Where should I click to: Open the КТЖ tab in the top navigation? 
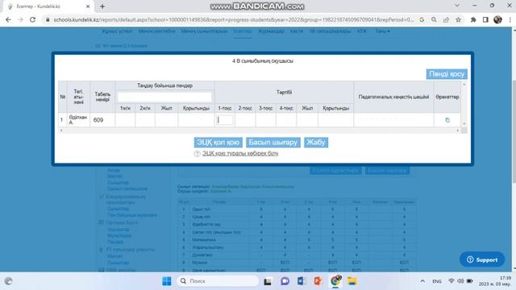click(x=362, y=31)
